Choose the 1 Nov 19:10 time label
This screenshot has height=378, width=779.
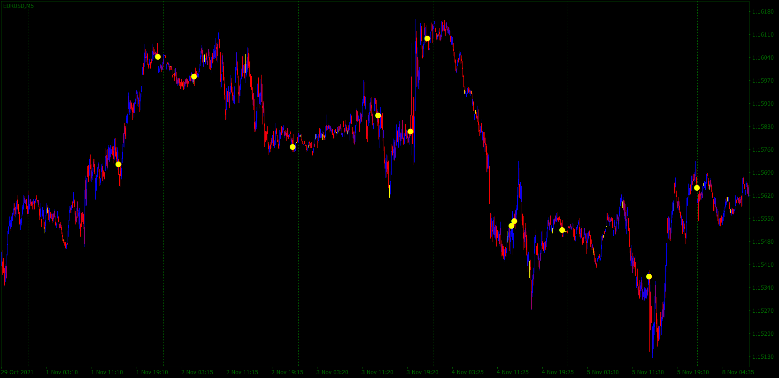152,372
